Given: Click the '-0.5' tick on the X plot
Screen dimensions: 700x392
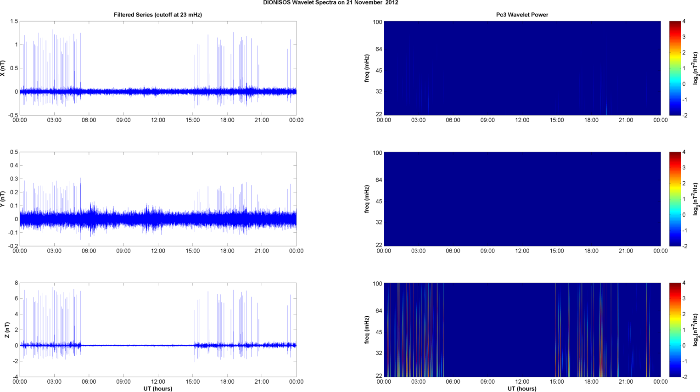Looking at the screenshot, I should point(13,115).
